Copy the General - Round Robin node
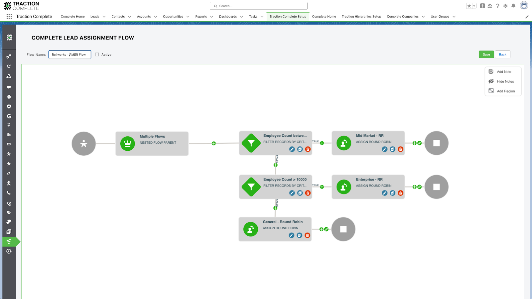532x299 pixels. coord(299,235)
